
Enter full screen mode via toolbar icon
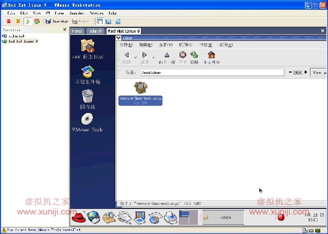coord(118,21)
